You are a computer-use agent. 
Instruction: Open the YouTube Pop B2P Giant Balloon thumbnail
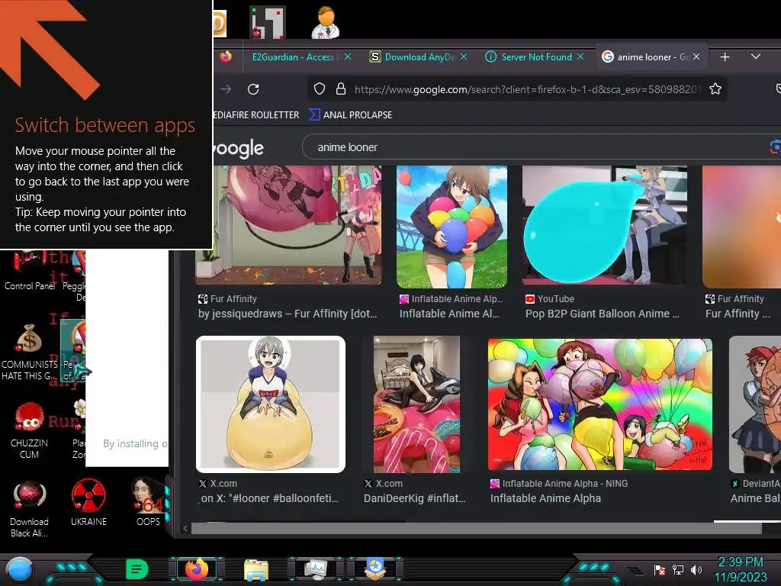point(605,227)
